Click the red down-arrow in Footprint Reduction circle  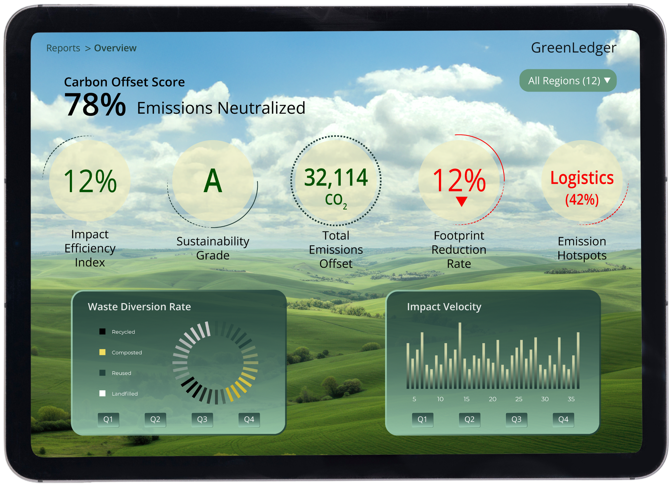pyautogui.click(x=462, y=201)
